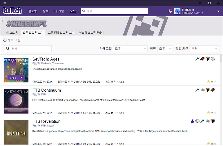The image size is (223, 146).
Task: Go to the 팔로잉 menu
Action: (x=33, y=11)
